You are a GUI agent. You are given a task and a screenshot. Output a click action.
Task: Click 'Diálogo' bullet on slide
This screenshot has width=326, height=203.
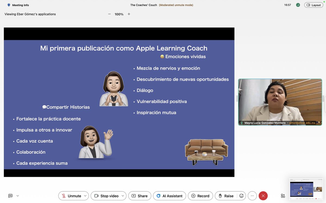[145, 90]
